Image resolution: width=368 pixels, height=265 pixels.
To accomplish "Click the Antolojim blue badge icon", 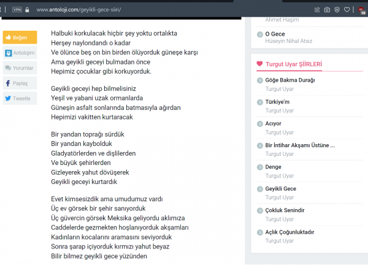I will pos(9,53).
